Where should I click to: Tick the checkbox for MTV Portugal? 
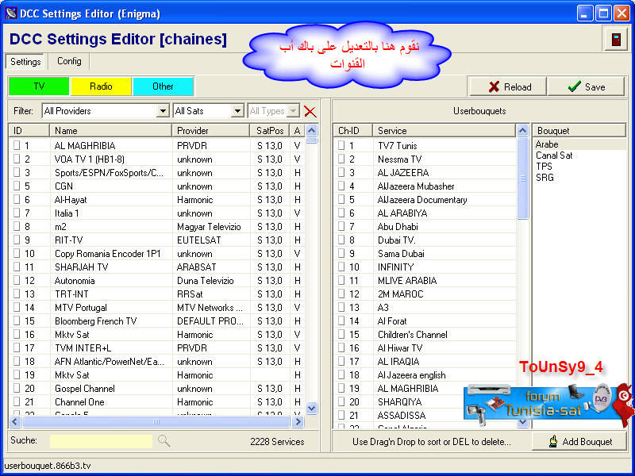(17, 307)
